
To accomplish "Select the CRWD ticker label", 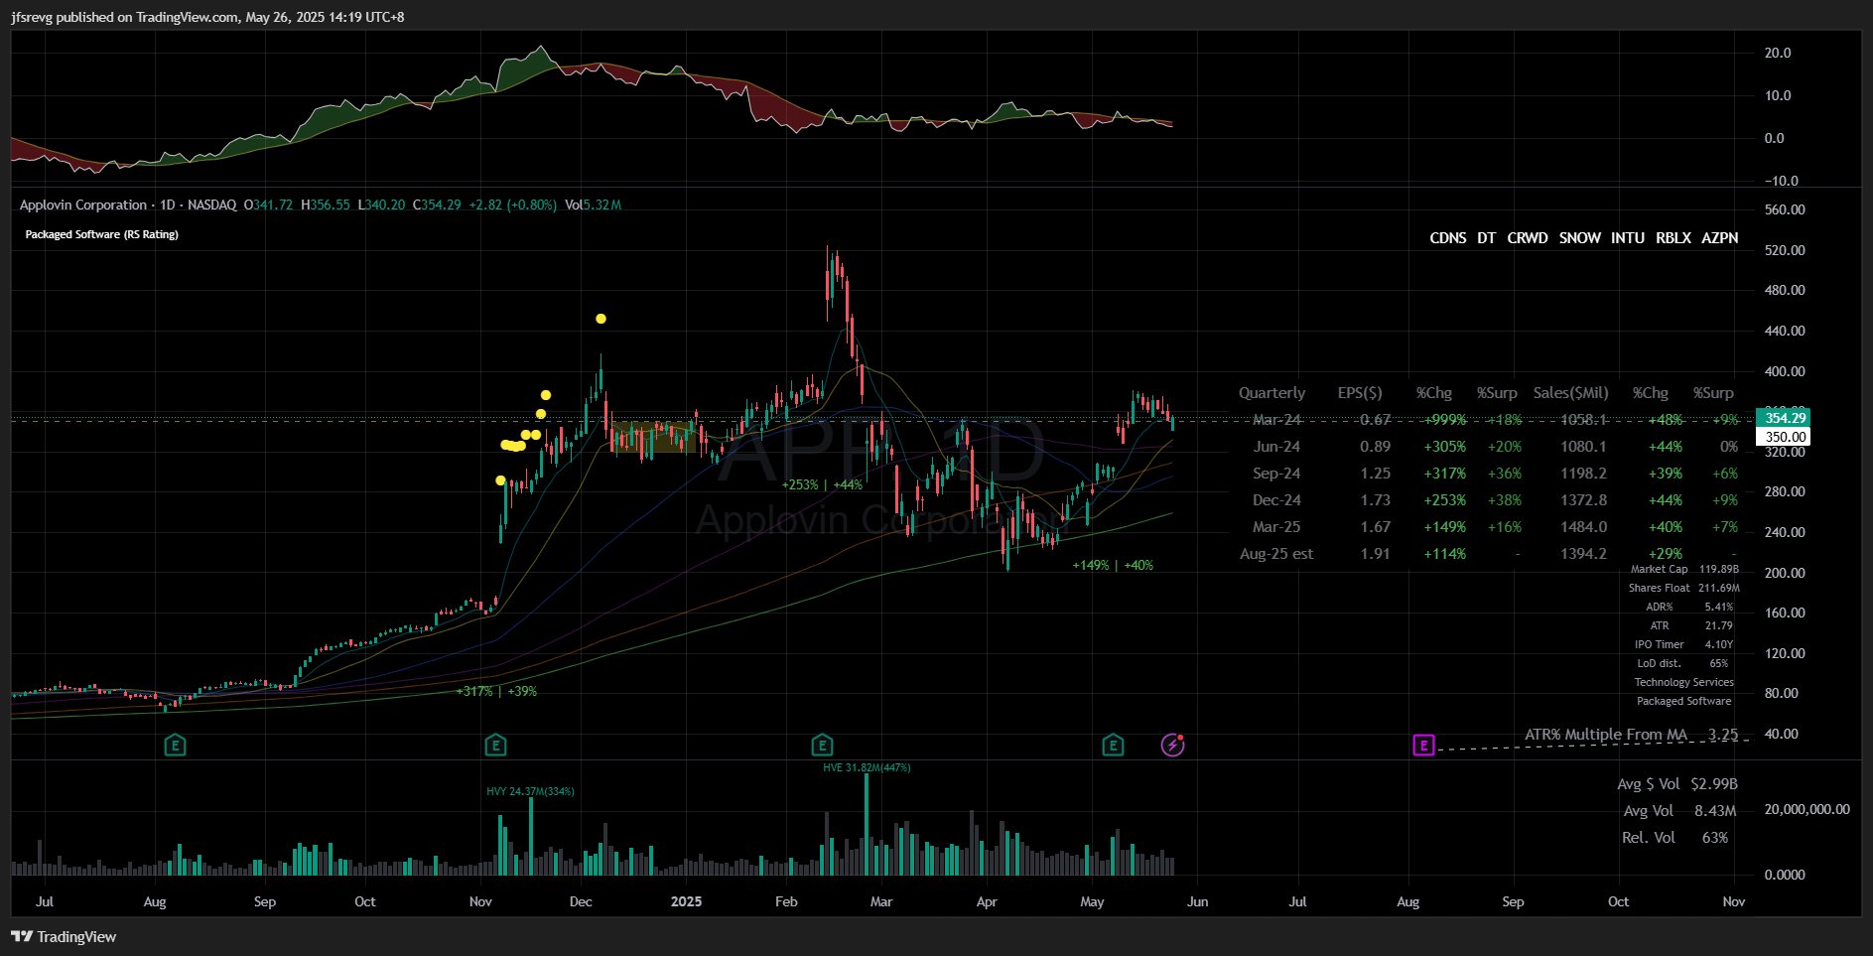I will tap(1528, 238).
